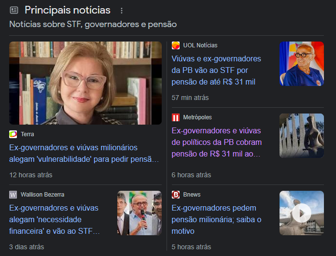Open Bnews article 'Ex-governadores pedem pensão milionária'
This screenshot has height=256, width=336.
coord(216,220)
